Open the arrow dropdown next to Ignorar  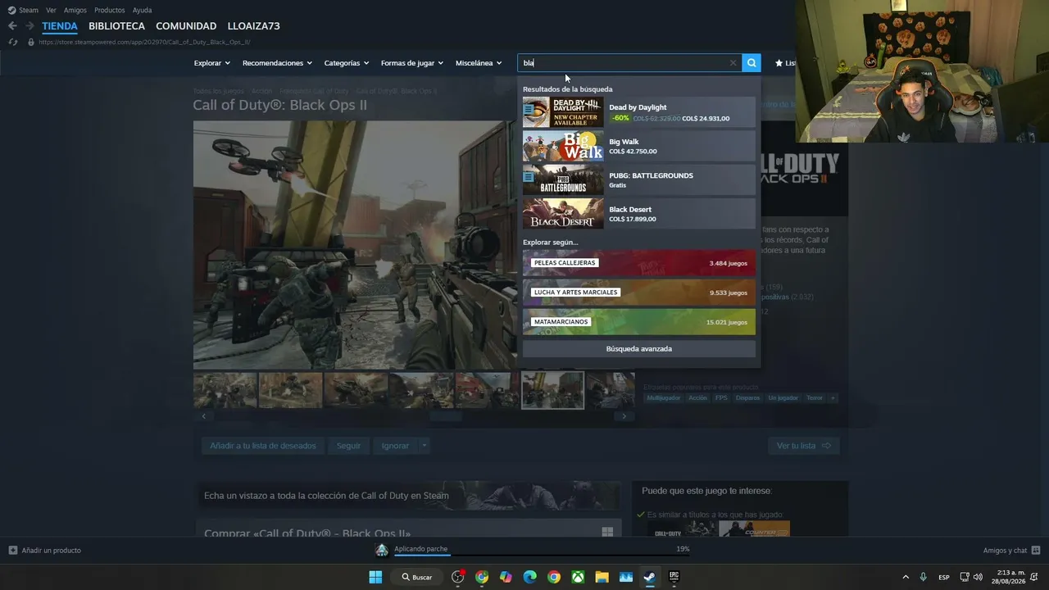coord(424,446)
